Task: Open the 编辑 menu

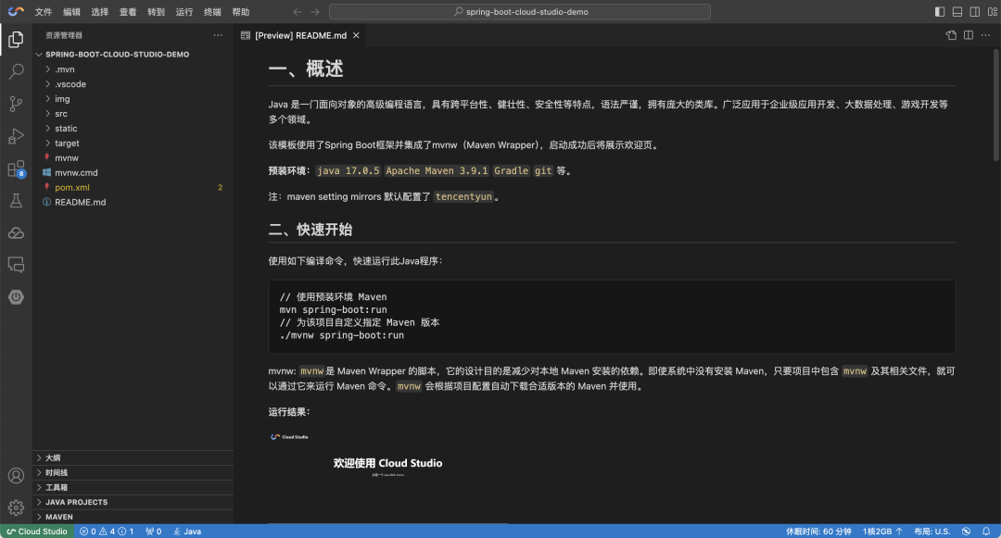Action: click(x=71, y=12)
